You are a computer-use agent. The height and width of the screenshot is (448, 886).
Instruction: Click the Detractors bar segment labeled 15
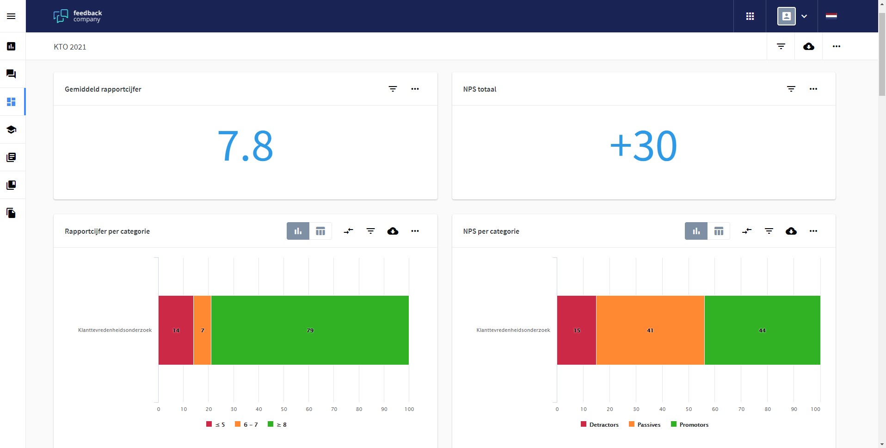tap(577, 330)
